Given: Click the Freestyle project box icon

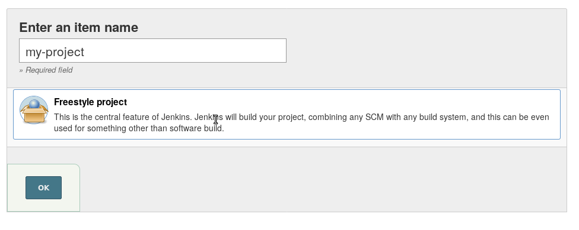Looking at the screenshot, I should 34,110.
